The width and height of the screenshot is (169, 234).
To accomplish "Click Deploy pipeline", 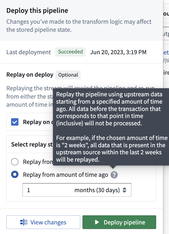I will point(119,222).
